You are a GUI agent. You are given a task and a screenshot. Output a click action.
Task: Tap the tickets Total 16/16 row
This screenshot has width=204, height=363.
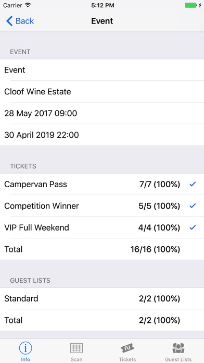point(102,249)
